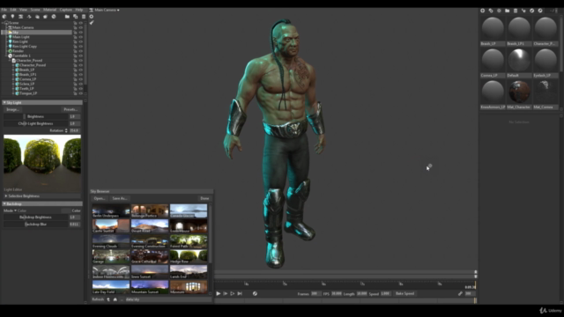Click the FPS input field
The width and height of the screenshot is (564, 317).
click(x=337, y=293)
